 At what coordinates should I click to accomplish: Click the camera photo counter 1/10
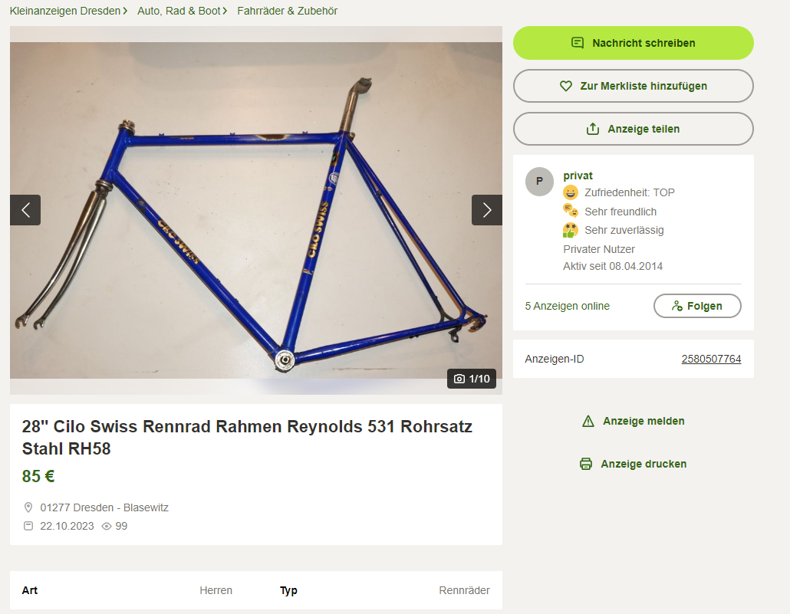(472, 379)
